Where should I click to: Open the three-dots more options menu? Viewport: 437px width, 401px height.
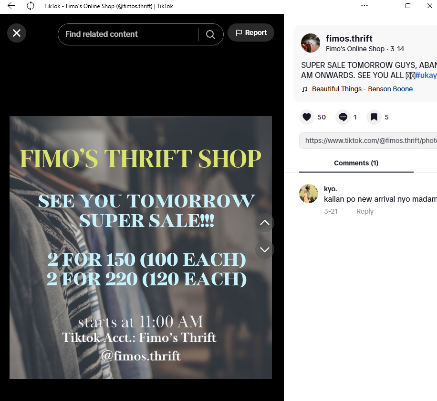tap(364, 6)
